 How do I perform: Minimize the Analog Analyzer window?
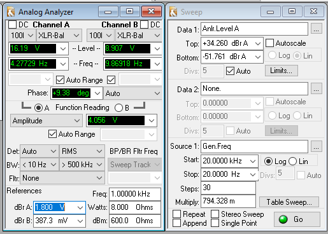coord(108,11)
